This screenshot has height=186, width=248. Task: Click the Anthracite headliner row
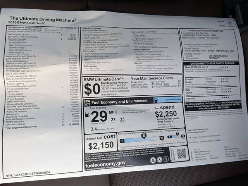click(x=43, y=111)
